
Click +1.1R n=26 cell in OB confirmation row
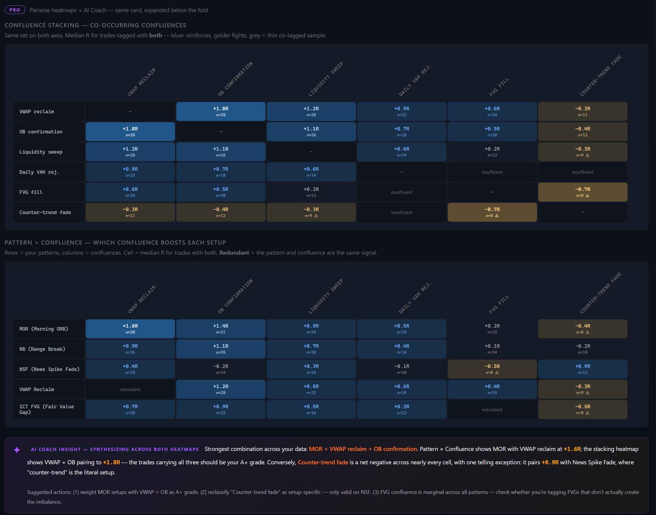[x=312, y=132]
